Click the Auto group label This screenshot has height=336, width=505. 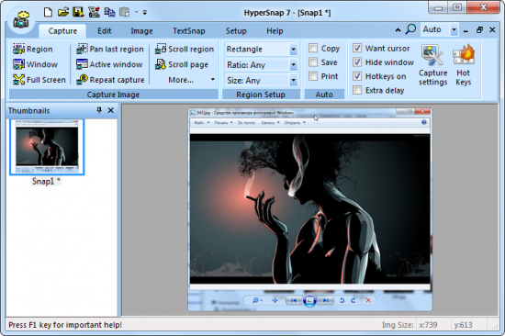coord(324,95)
